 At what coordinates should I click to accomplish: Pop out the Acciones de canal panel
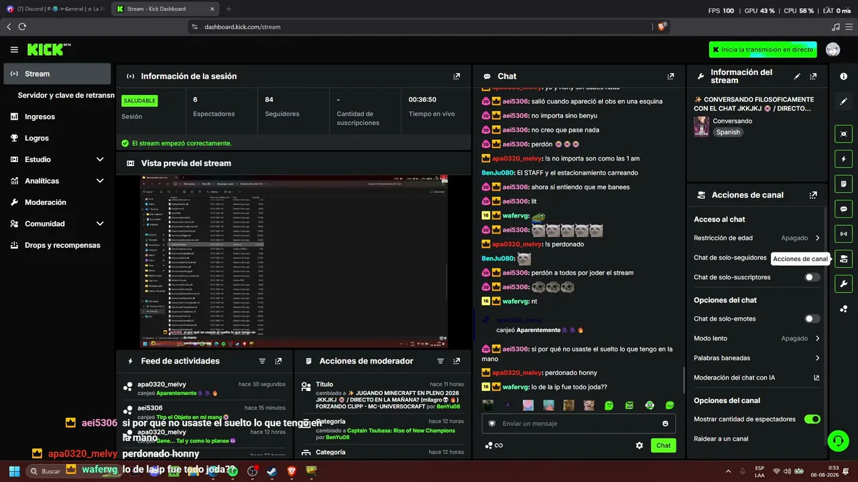pos(813,195)
